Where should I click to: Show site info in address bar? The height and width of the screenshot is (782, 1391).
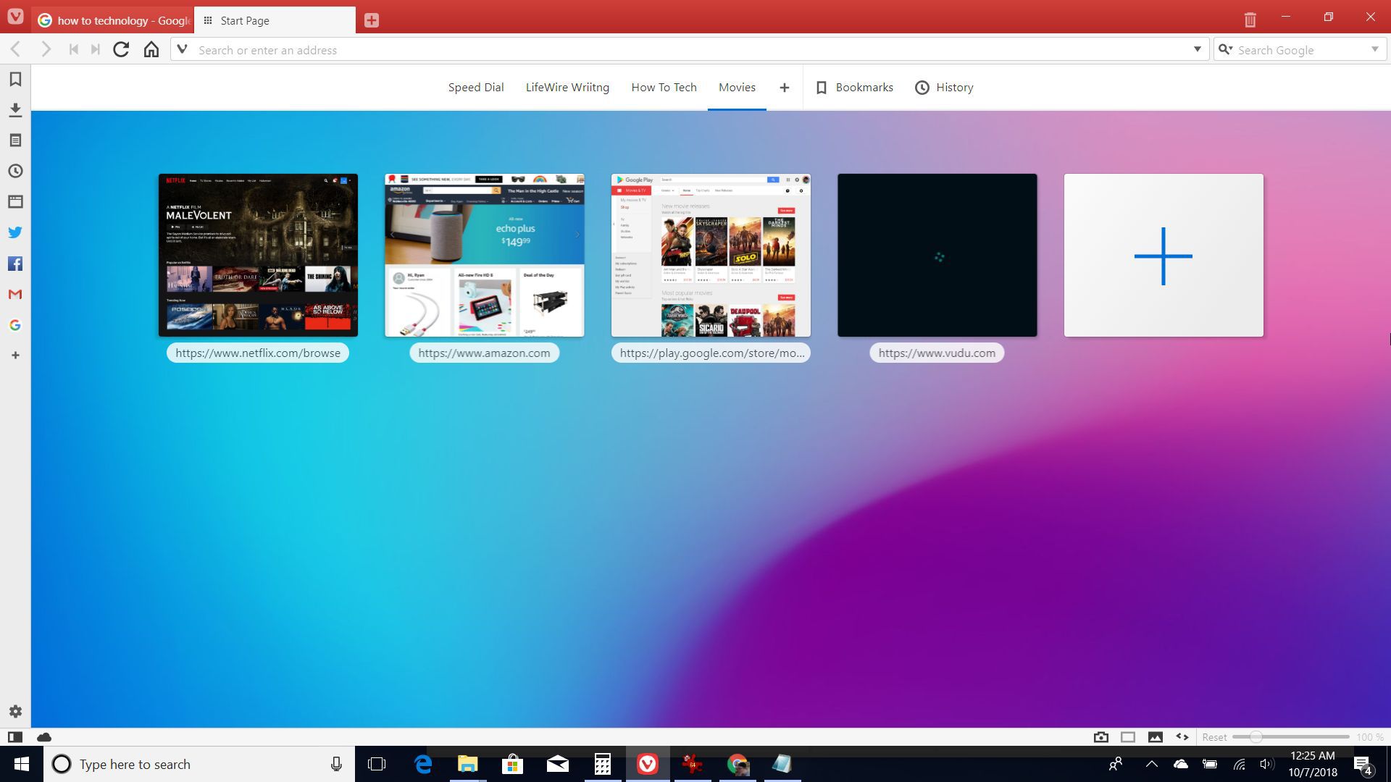183,50
